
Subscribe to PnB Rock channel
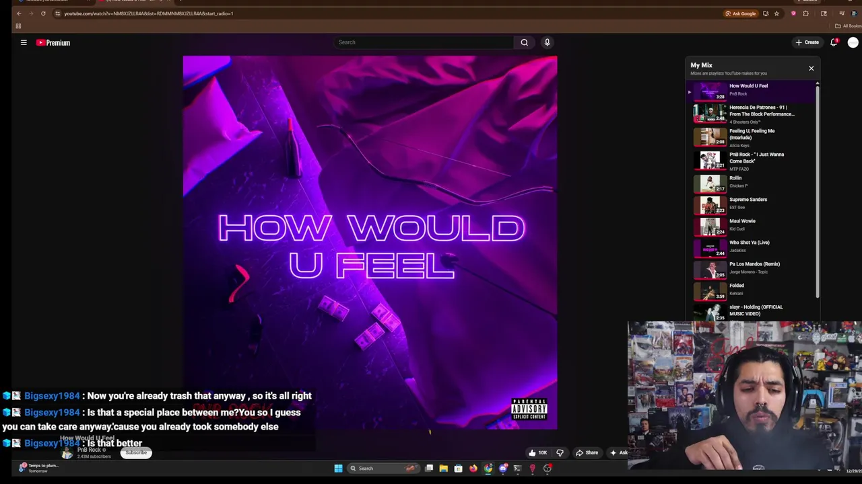point(136,452)
